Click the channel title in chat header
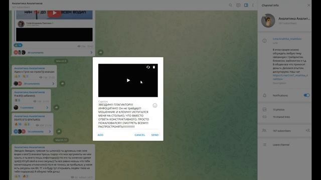 [x=27, y=3]
